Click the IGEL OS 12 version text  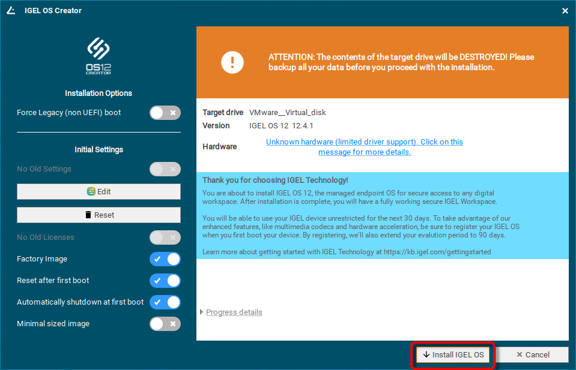(281, 126)
